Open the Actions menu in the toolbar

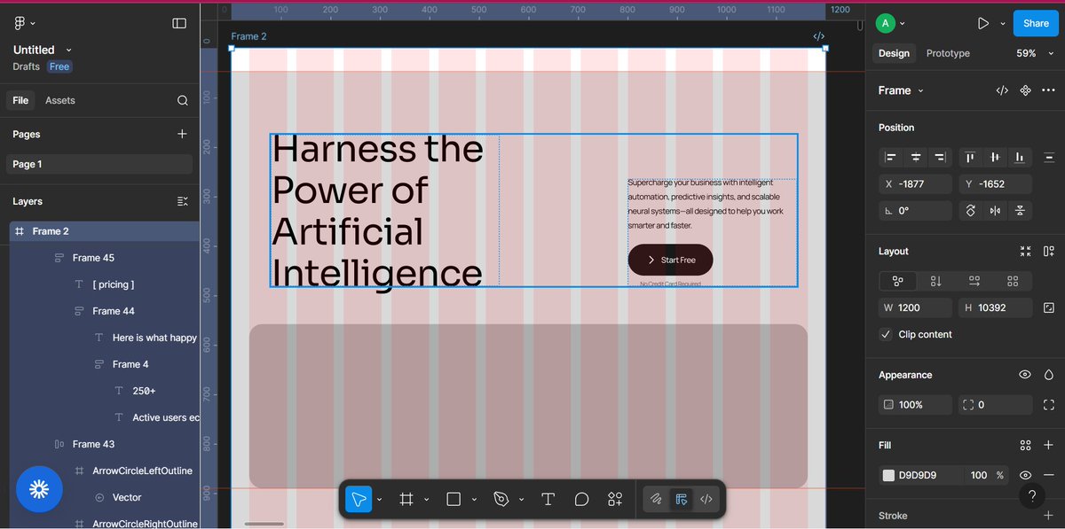tap(615, 499)
